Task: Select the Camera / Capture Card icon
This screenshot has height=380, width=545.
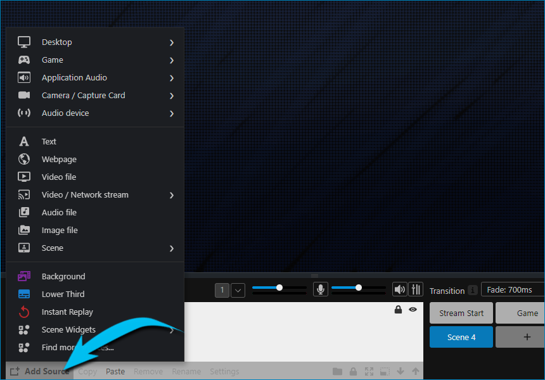Action: [24, 95]
